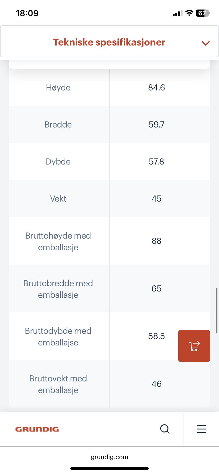Tap the 18:09 clock in status bar
Screen dimensions: 219x474
tap(27, 13)
